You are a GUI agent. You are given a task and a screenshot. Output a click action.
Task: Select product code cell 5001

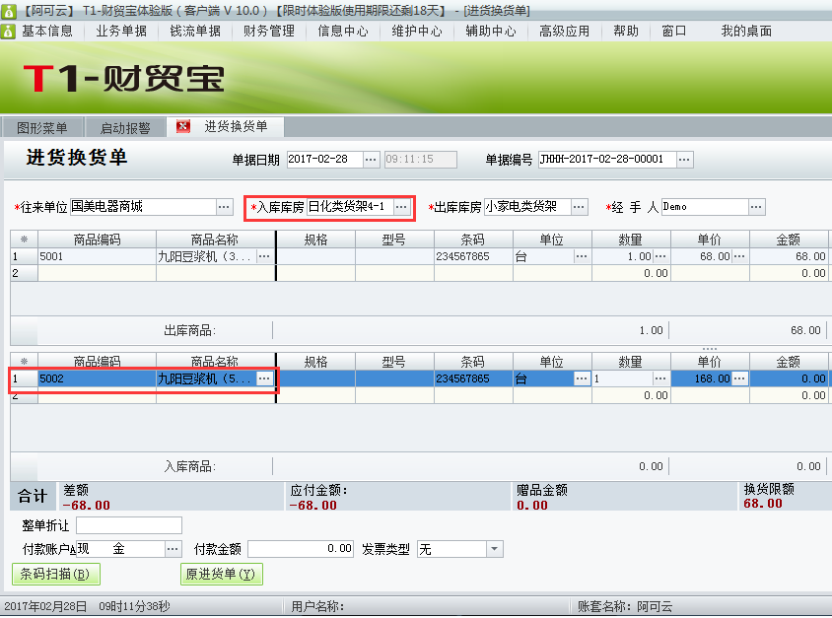pyautogui.click(x=98, y=256)
